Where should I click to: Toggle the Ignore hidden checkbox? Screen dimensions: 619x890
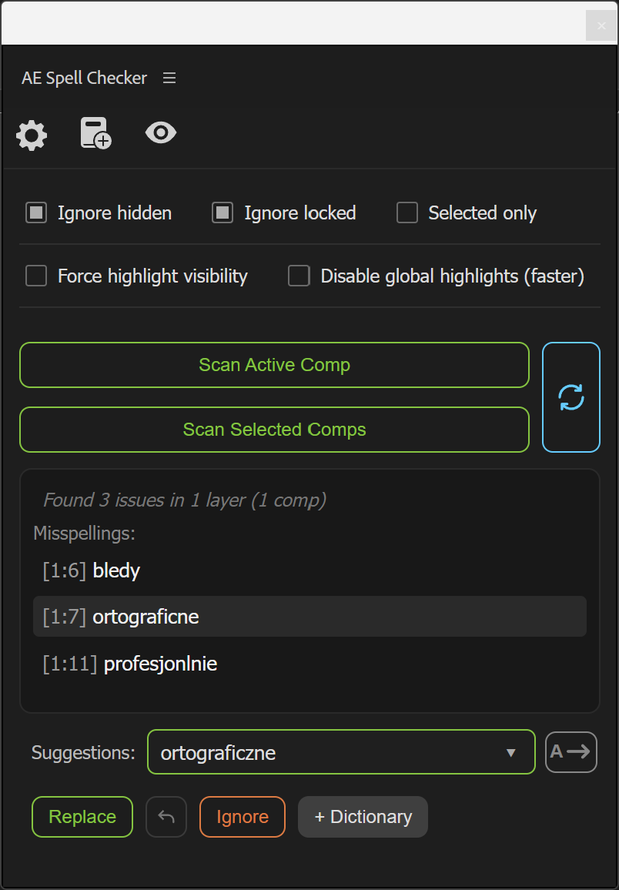tap(36, 212)
